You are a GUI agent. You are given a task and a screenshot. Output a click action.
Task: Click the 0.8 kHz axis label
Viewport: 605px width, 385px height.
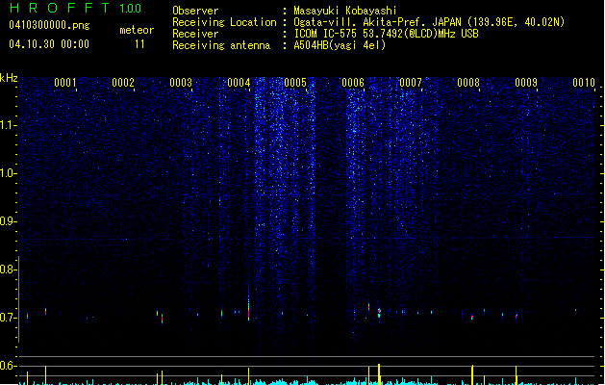click(8, 269)
